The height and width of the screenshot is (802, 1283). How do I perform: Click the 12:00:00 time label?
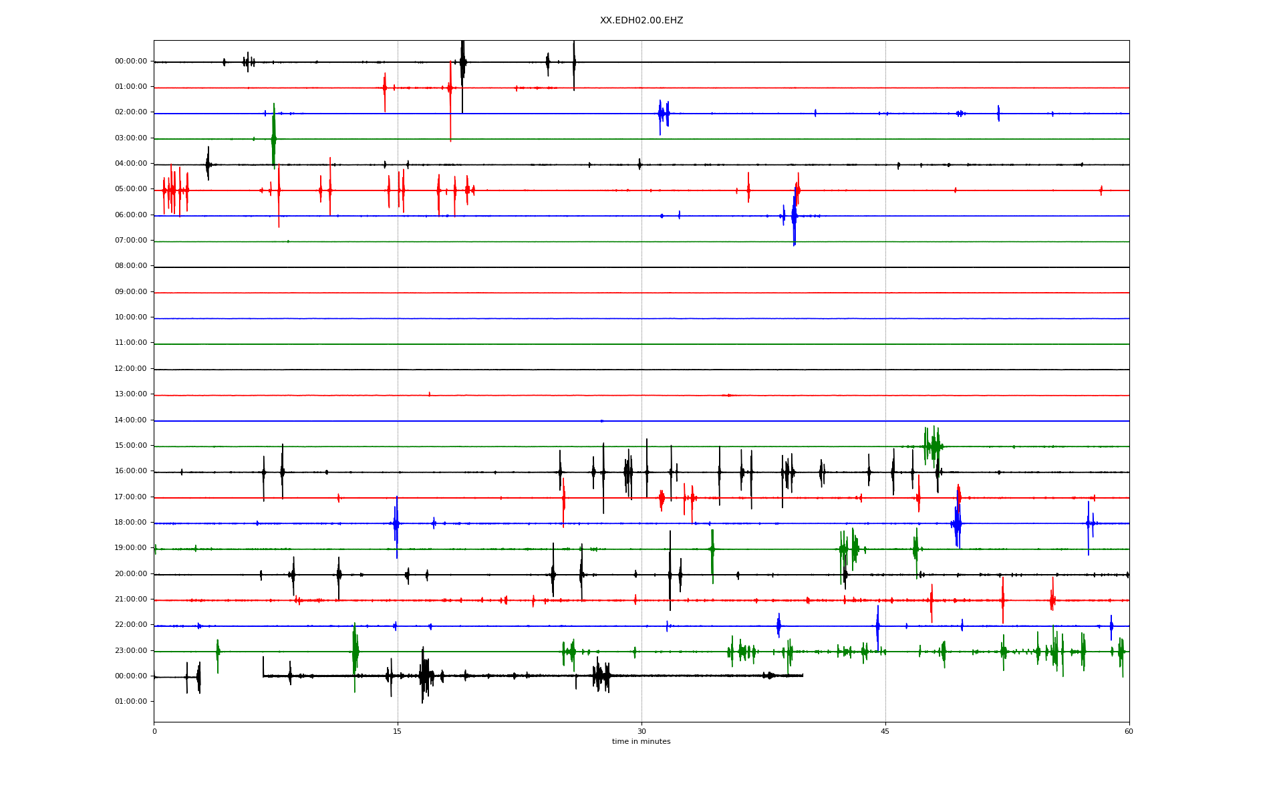point(131,369)
